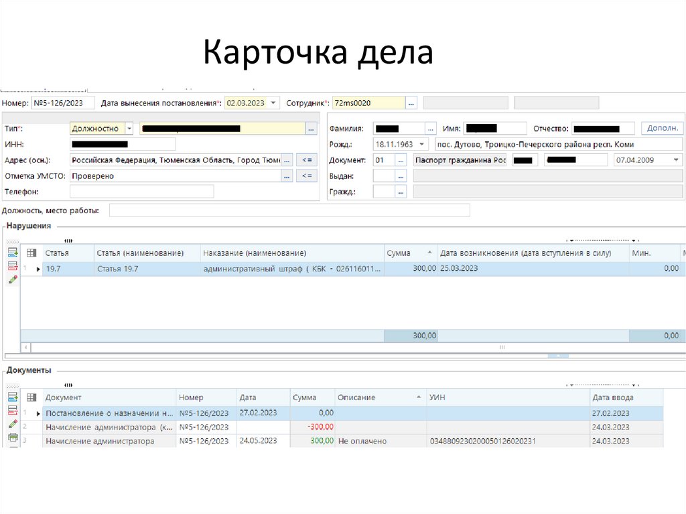This screenshot has height=514, width=686.
Task: Open the Тип dropdown showing Должностно
Action: click(129, 129)
